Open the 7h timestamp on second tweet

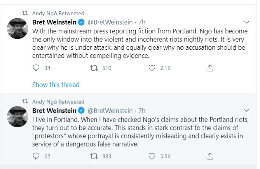tap(142, 110)
